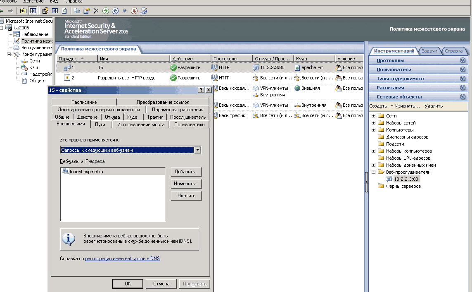Click the forward arrow toolbar icon
This screenshot has height=292, width=472.
pyautogui.click(x=11, y=11)
